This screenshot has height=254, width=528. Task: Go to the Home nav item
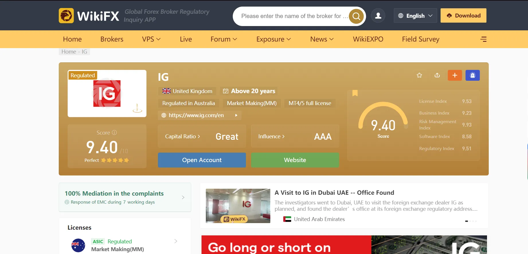point(72,39)
